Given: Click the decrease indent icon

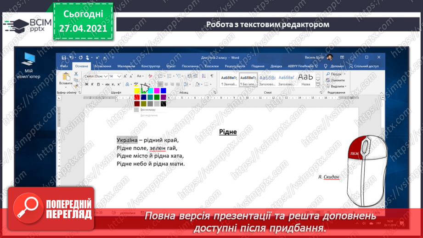Looking at the screenshot, I should (189, 76).
